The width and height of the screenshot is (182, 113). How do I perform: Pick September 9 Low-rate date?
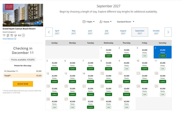click(127, 65)
